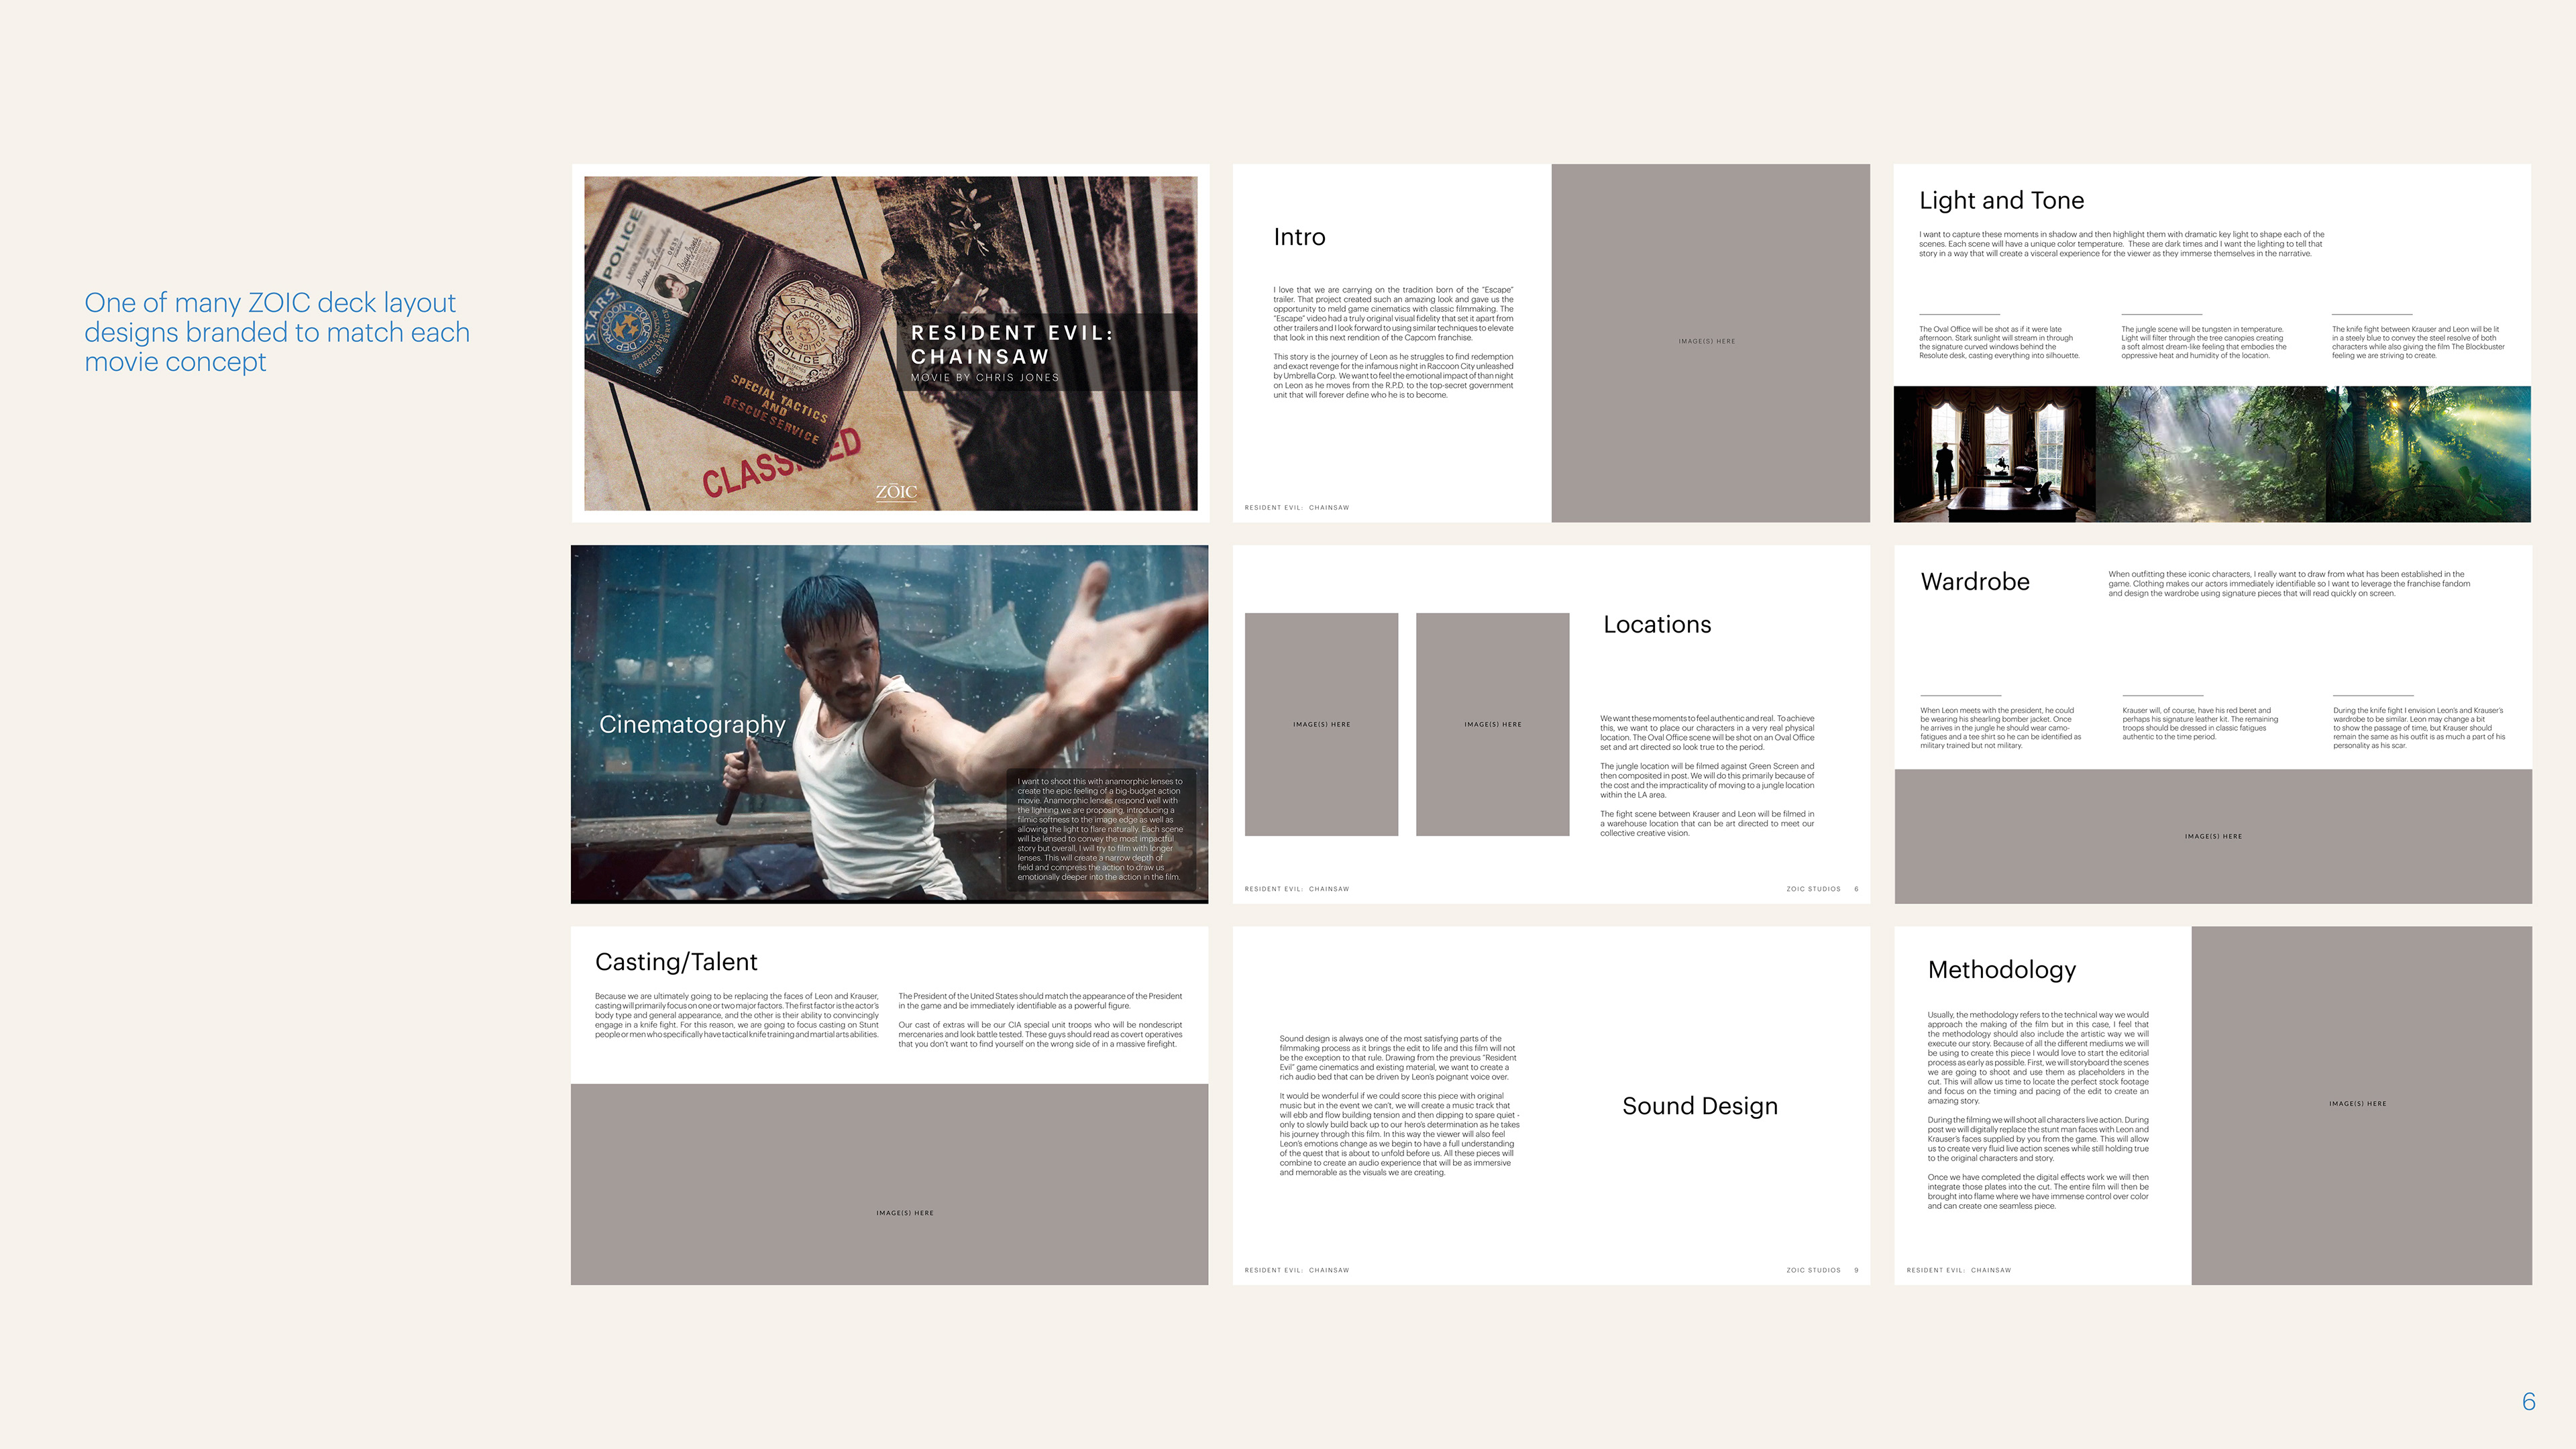Click the Intro slide image placeholder
2576x1449 pixels.
coord(1710,343)
